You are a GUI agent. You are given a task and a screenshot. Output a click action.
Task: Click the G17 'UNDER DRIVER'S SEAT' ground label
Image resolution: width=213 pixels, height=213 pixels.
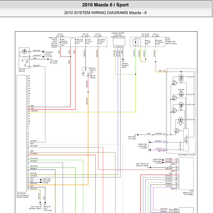pyautogui.click(x=125, y=65)
